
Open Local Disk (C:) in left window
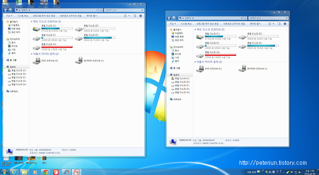point(52,28)
